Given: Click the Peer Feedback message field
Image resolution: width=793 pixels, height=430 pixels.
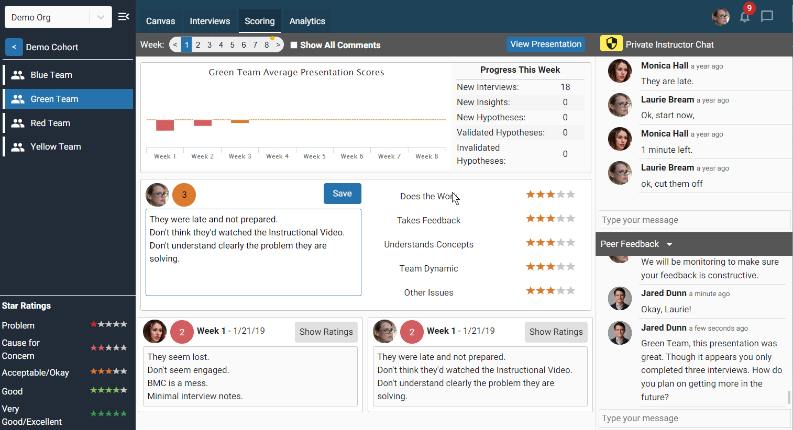Looking at the screenshot, I should pyautogui.click(x=694, y=418).
